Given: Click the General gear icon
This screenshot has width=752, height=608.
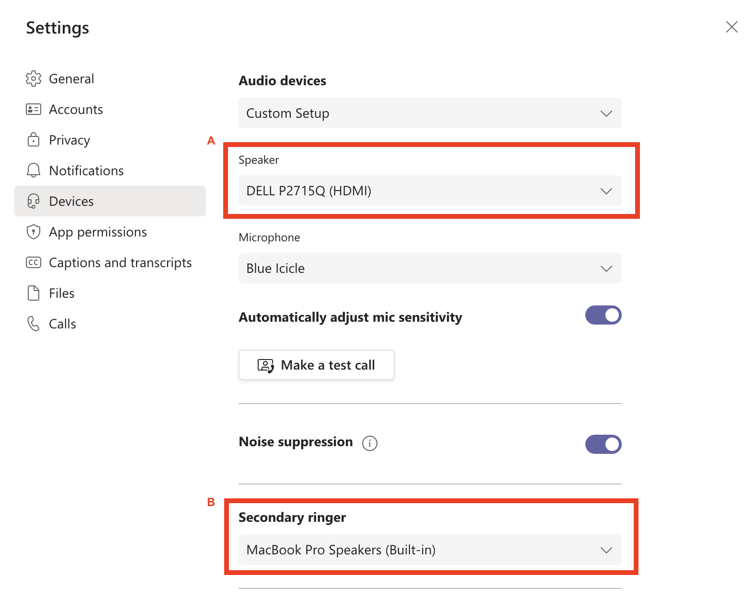Looking at the screenshot, I should [34, 79].
